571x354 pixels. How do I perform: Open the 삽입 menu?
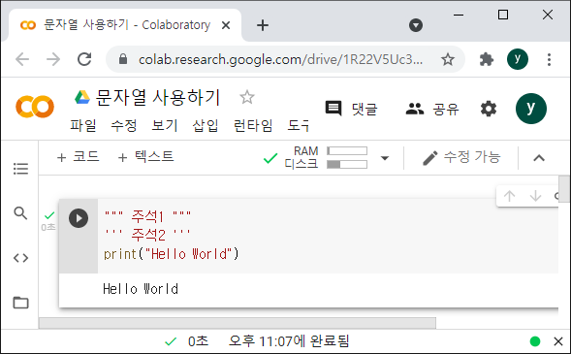pos(206,126)
